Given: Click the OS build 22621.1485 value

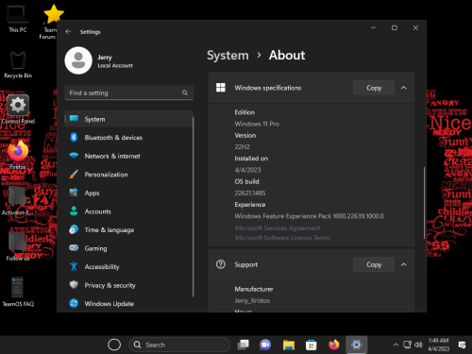Looking at the screenshot, I should point(250,193).
